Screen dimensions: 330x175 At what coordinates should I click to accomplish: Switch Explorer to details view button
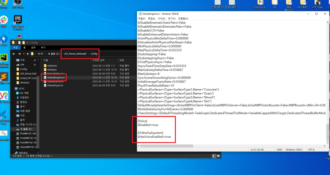(214, 156)
